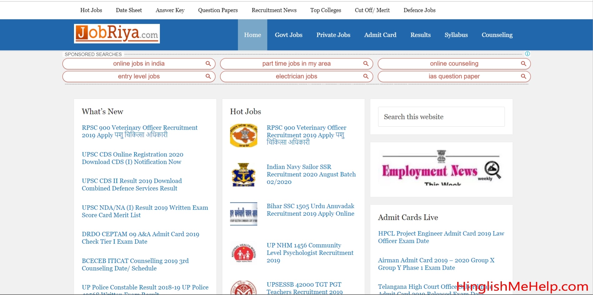This screenshot has height=295, width=593.
Task: Click the 'online counseling' sponsored search
Action: [454, 64]
